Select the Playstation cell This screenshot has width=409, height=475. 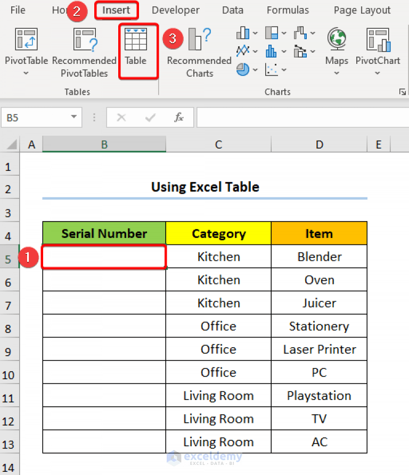click(x=319, y=395)
